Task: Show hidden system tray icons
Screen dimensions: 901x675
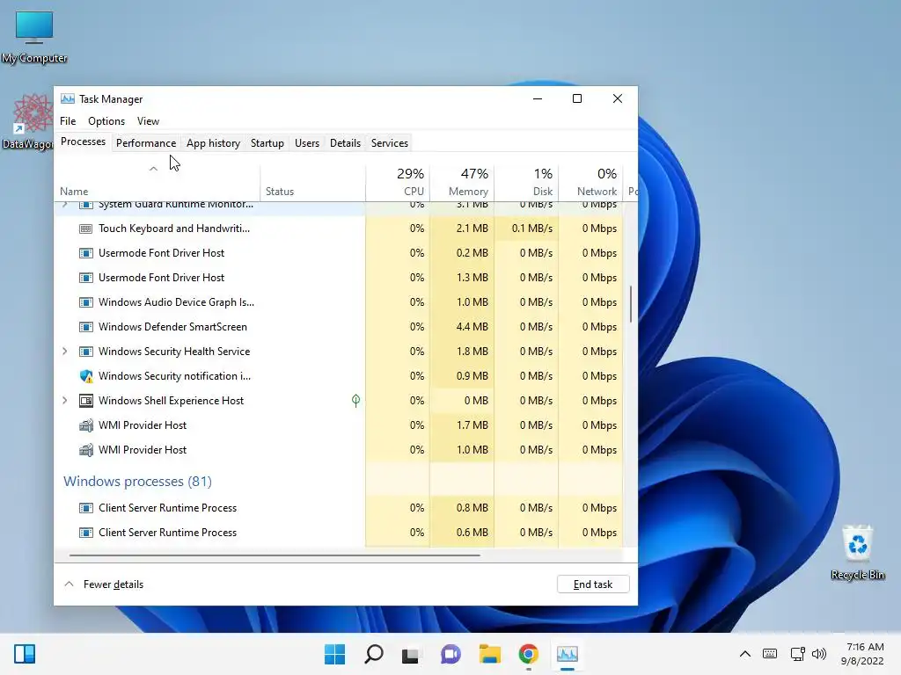Action: click(744, 654)
